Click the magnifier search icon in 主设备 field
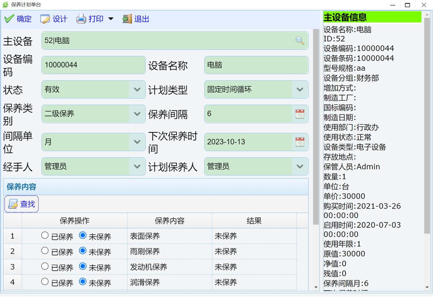The height and width of the screenshot is (298, 433). tap(299, 41)
